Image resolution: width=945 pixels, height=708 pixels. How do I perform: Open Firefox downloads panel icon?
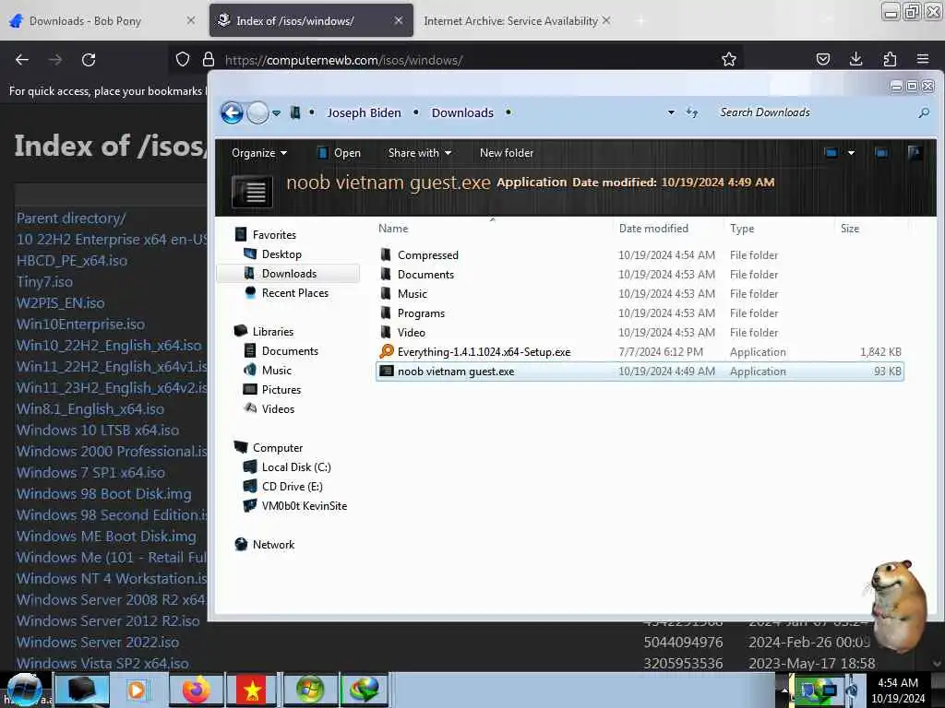pyautogui.click(x=855, y=59)
